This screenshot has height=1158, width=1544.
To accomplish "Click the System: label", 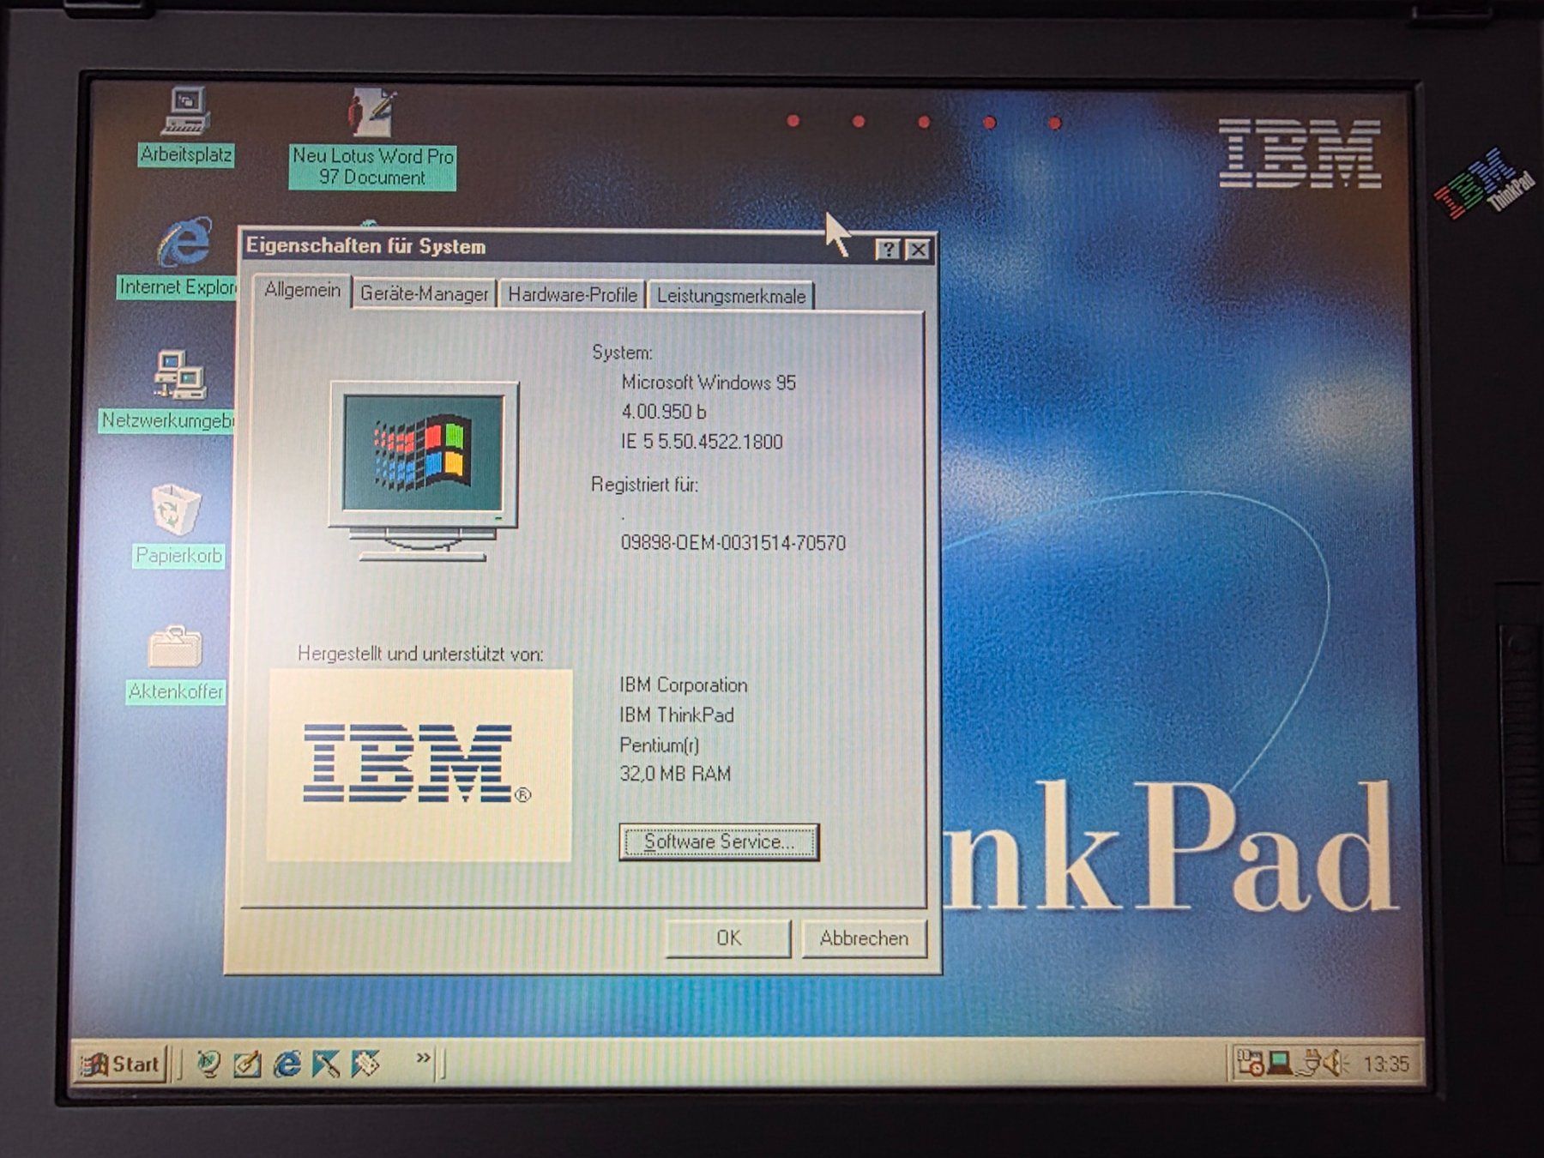I will pyautogui.click(x=622, y=353).
